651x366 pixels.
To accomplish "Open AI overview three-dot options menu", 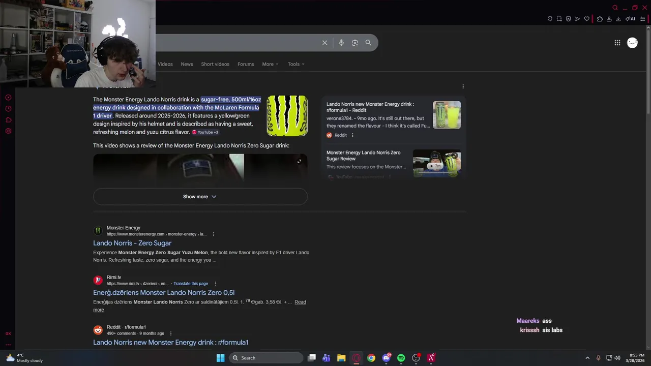I will click(x=463, y=86).
